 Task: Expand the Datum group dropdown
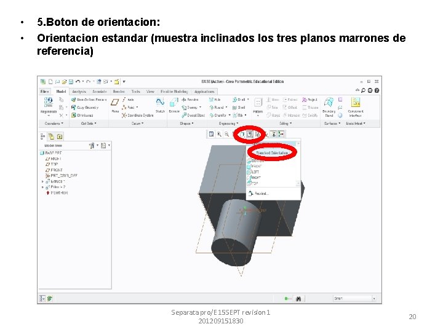[x=137, y=124]
